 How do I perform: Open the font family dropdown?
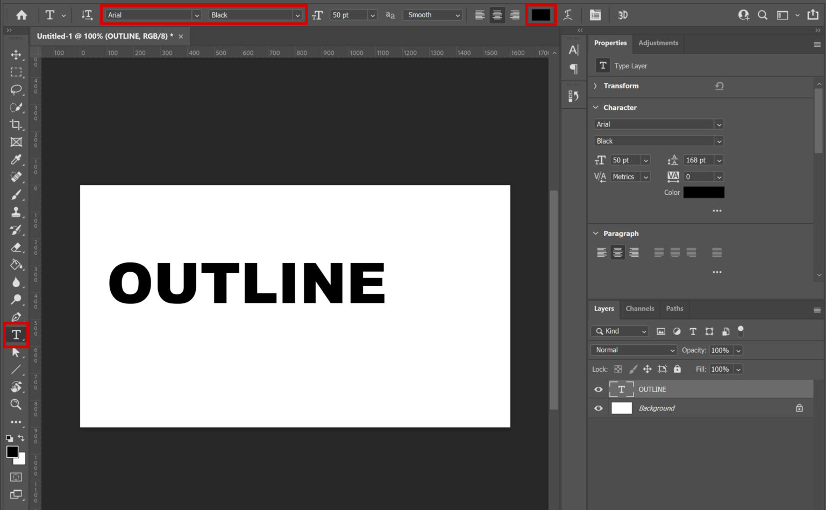click(197, 15)
